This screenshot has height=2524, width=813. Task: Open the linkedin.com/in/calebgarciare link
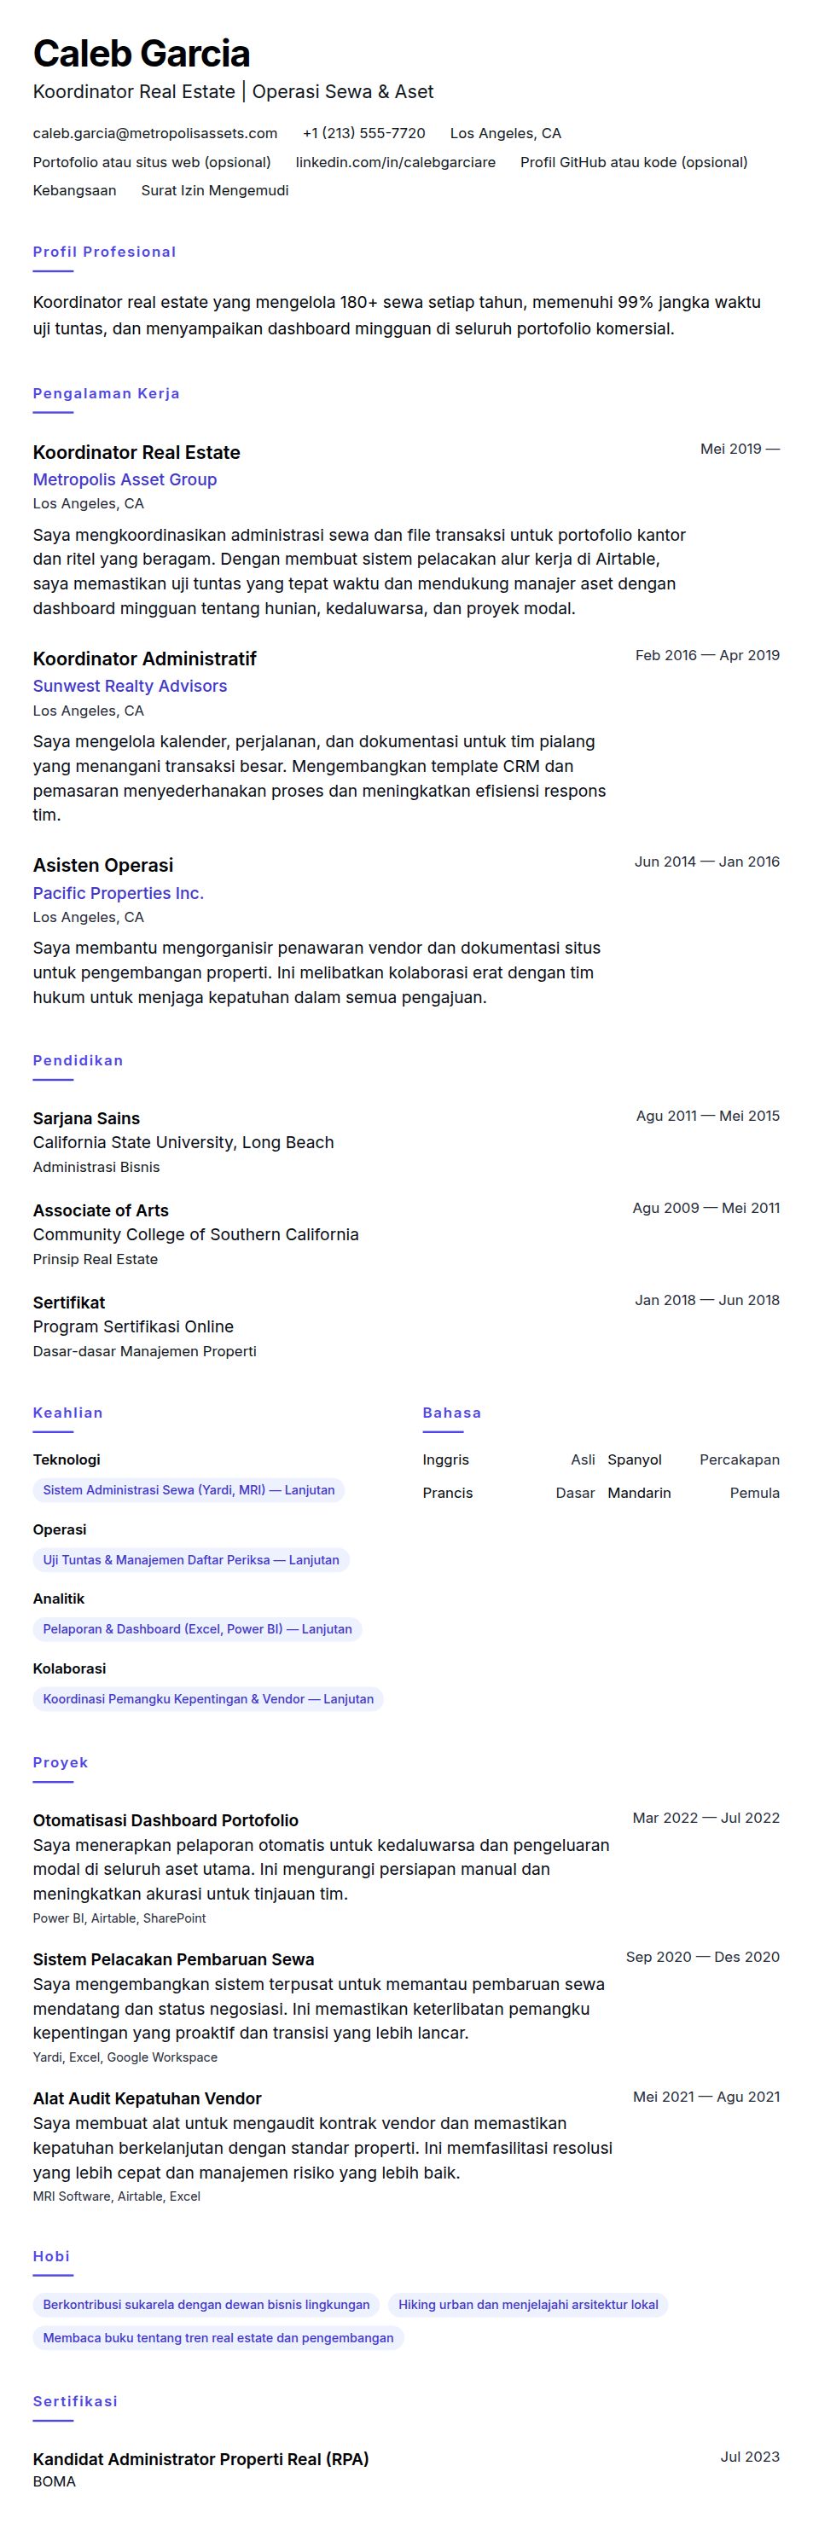(x=396, y=162)
